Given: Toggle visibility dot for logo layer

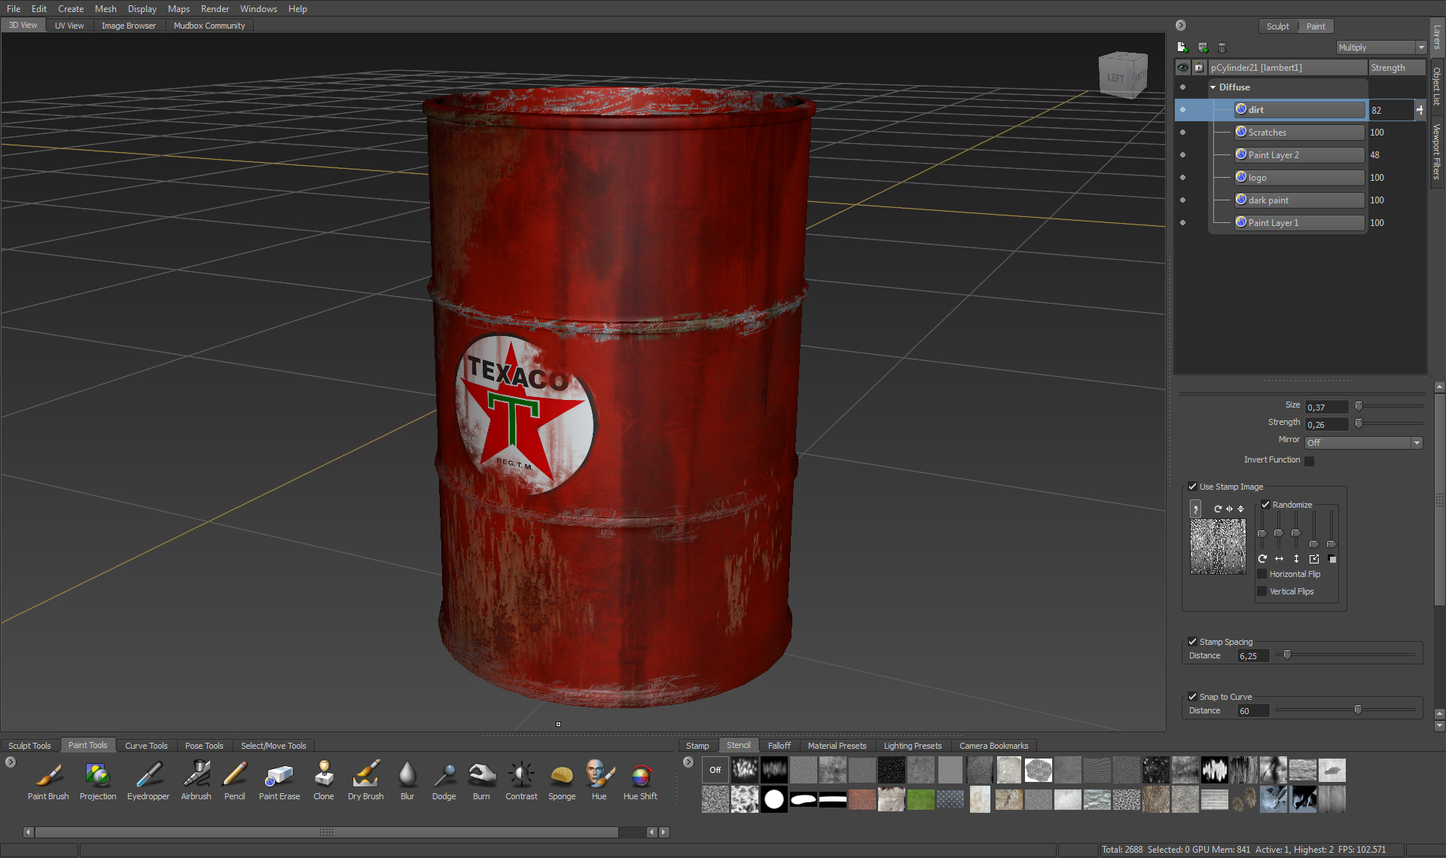Looking at the screenshot, I should tap(1182, 178).
